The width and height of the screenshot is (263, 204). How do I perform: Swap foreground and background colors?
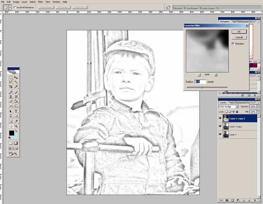(x=16, y=131)
